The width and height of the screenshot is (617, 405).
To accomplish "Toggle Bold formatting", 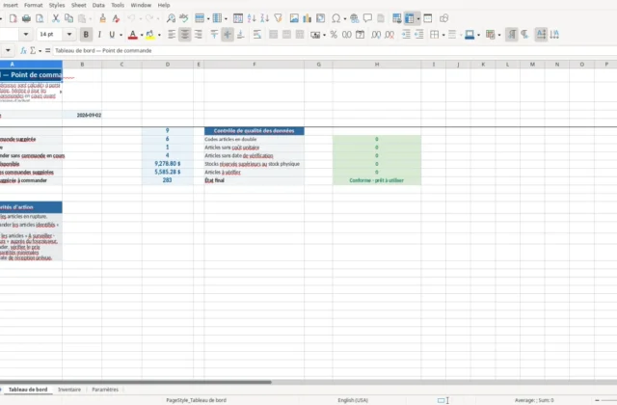I will coord(86,35).
